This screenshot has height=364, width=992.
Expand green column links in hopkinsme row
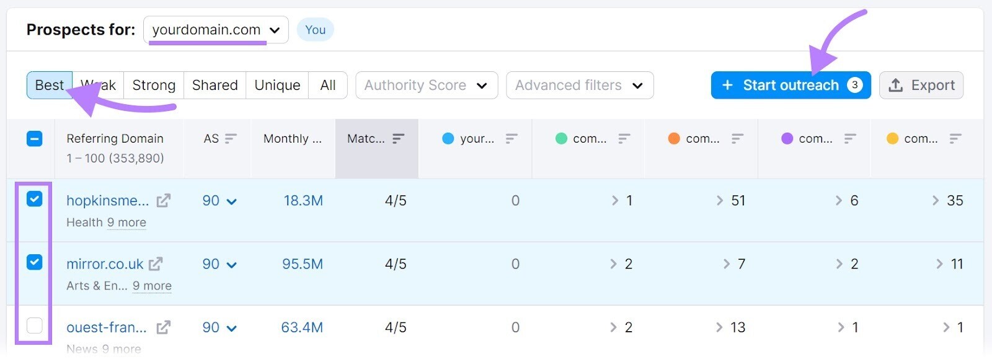pos(615,201)
